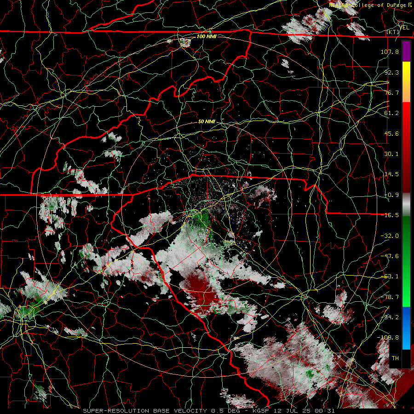Click the 76.7 velocity scale value
The image size is (414, 414).
tap(391, 92)
